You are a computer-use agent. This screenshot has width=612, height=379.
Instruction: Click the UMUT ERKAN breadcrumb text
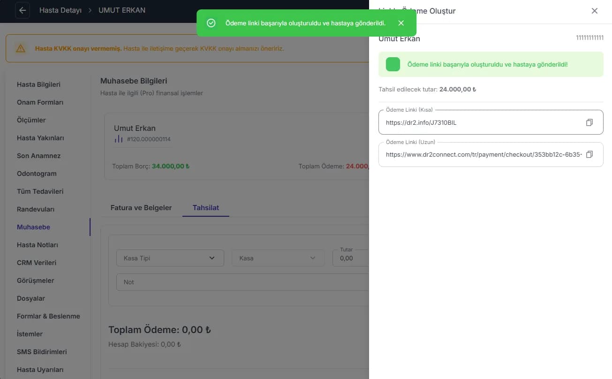(122, 10)
